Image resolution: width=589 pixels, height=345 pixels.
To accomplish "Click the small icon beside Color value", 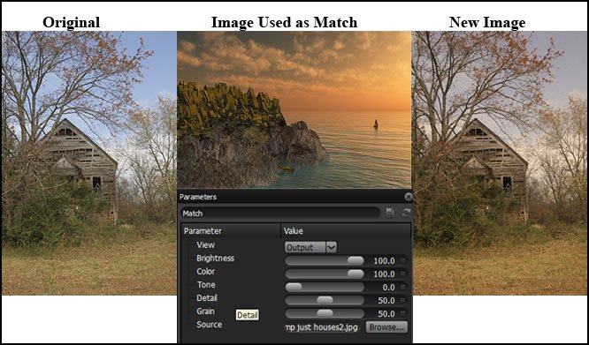I will tap(403, 274).
